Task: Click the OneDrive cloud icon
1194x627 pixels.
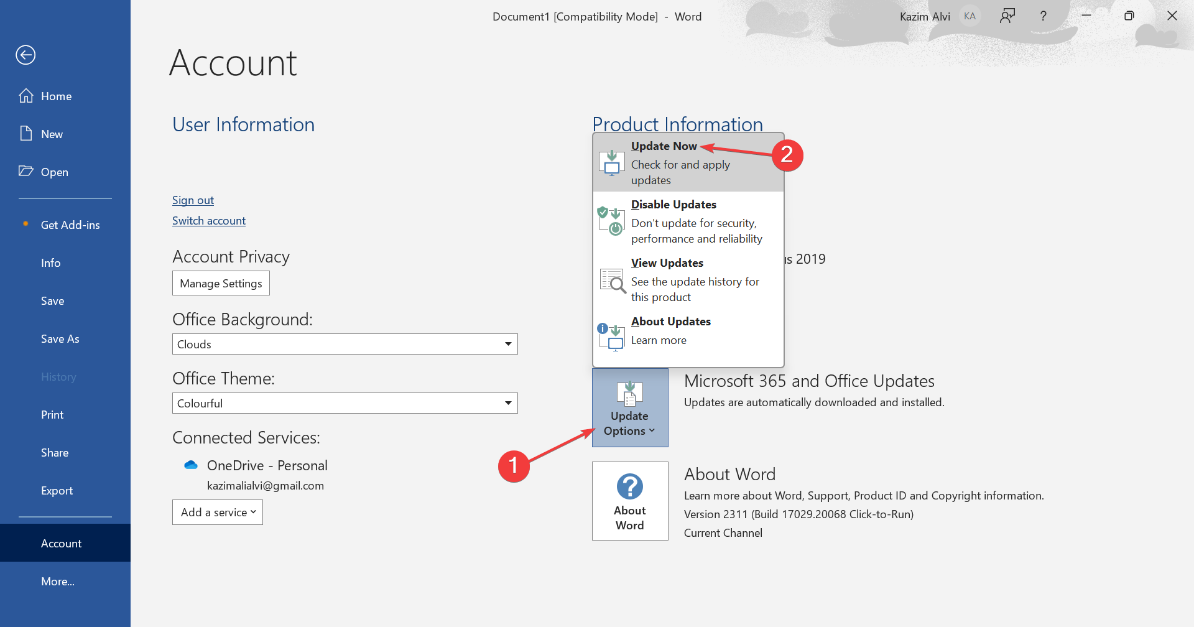Action: (x=191, y=465)
